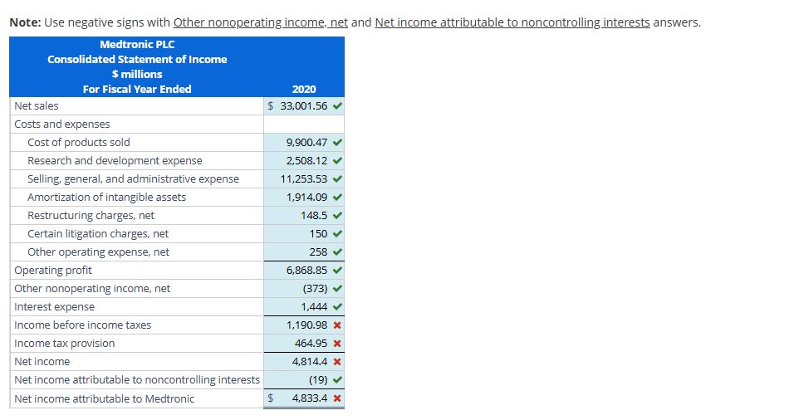Click 'Certain litigation charges, net' label
Screen dimensions: 789x420
pyautogui.click(x=98, y=234)
